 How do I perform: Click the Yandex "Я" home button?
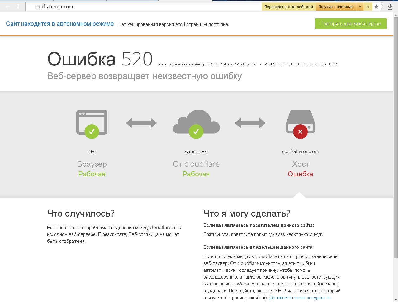(18, 7)
